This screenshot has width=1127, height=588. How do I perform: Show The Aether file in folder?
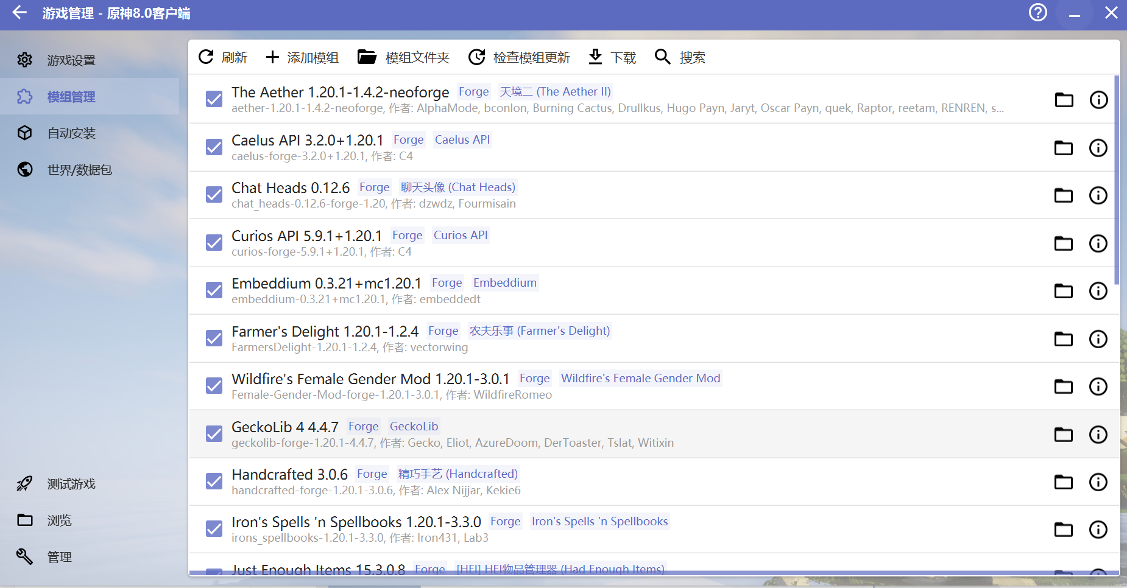1064,99
